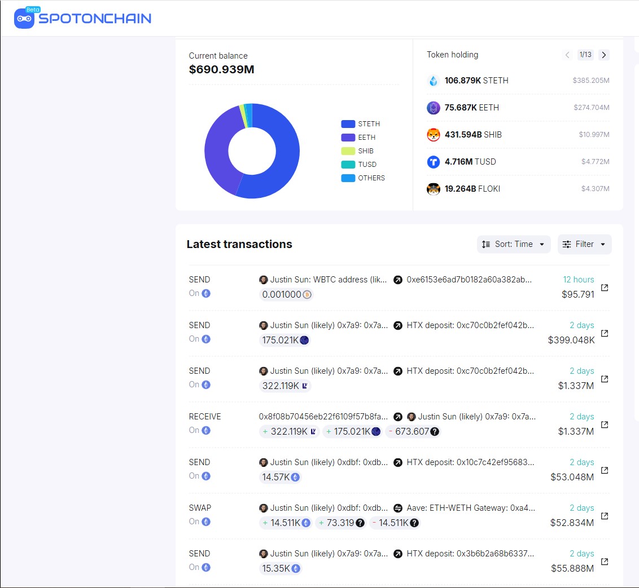Click the SpotOnChain logo icon
The width and height of the screenshot is (639, 588).
point(24,19)
